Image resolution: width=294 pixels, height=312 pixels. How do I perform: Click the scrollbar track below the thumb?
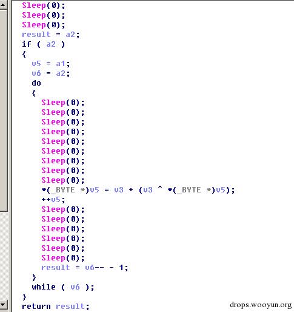click(4, 256)
